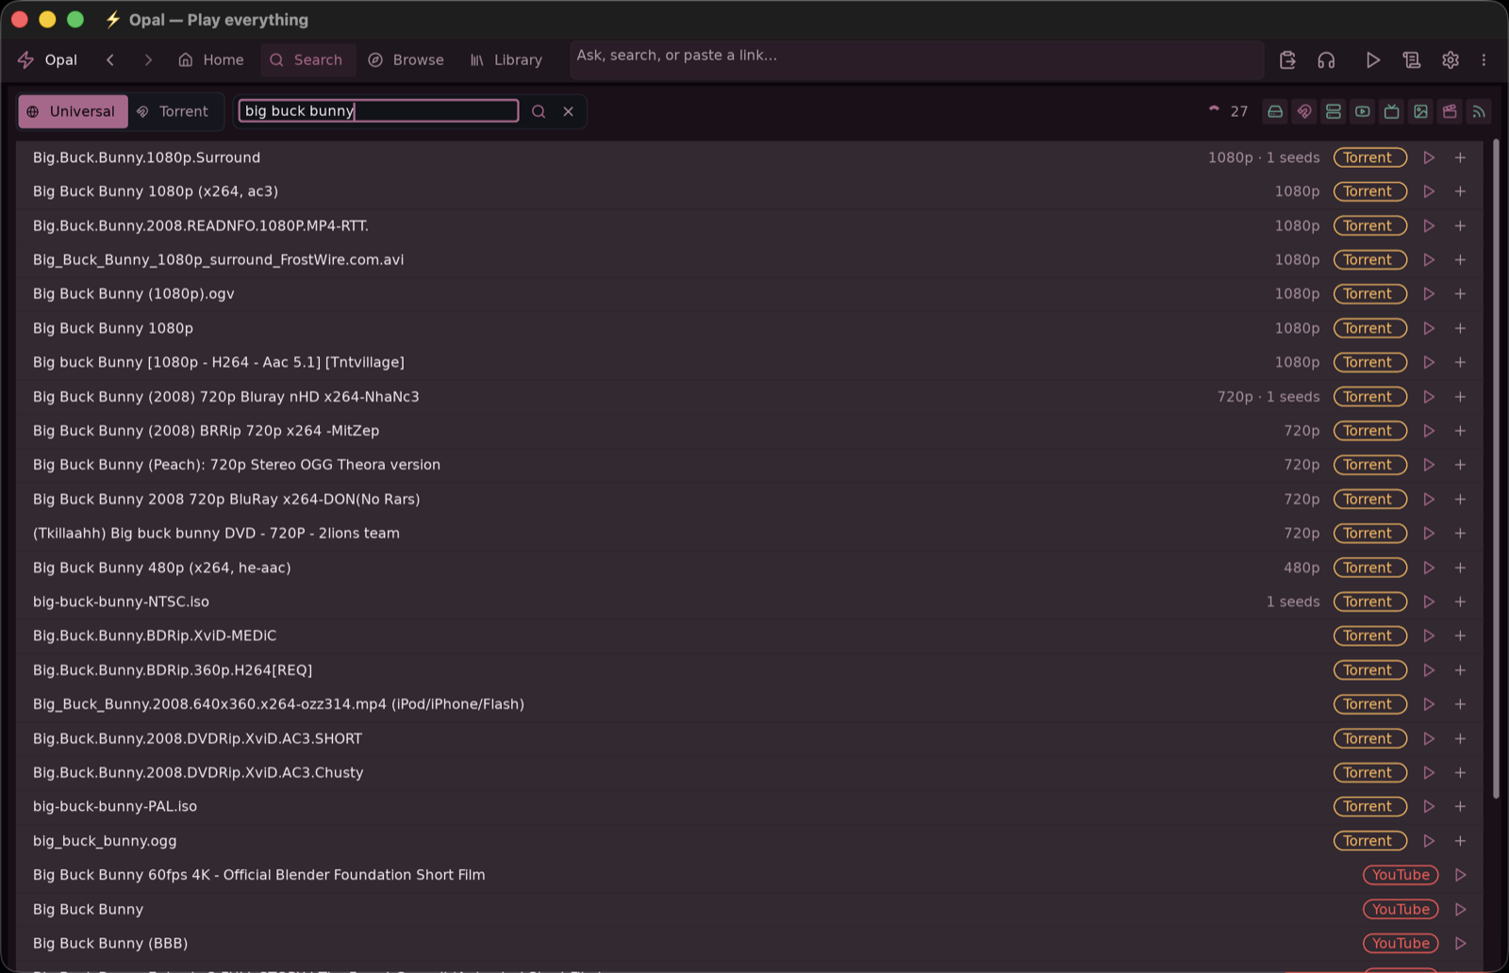1509x973 pixels.
Task: Open the scroll log icon
Action: point(1412,59)
